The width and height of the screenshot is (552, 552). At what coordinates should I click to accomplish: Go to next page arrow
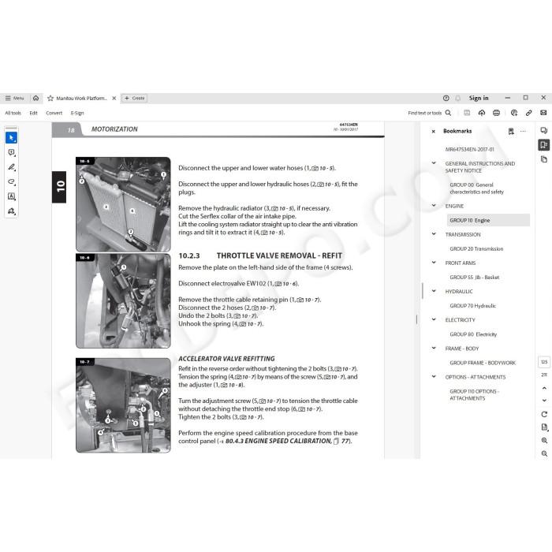click(x=544, y=401)
